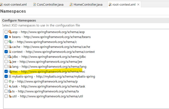
Task: Click the Configure Namespaces section header
Action: (x=19, y=20)
